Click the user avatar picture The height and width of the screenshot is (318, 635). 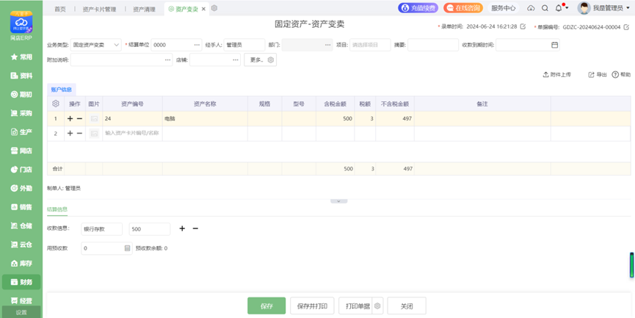point(584,8)
